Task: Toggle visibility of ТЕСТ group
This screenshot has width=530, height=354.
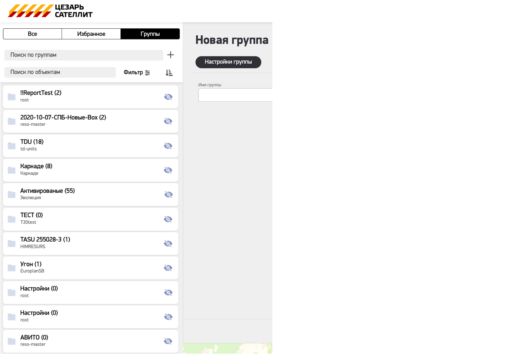Action: pyautogui.click(x=168, y=219)
